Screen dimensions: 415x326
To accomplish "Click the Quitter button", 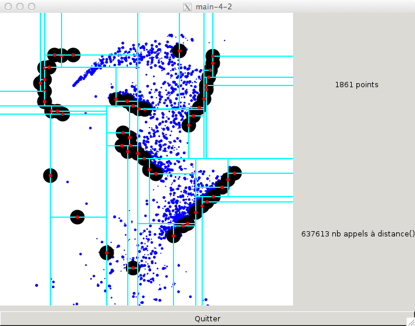I will click(207, 319).
